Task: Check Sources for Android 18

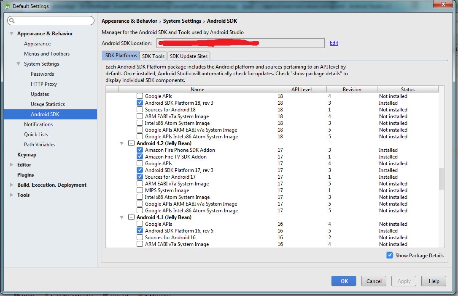Action: [140, 109]
